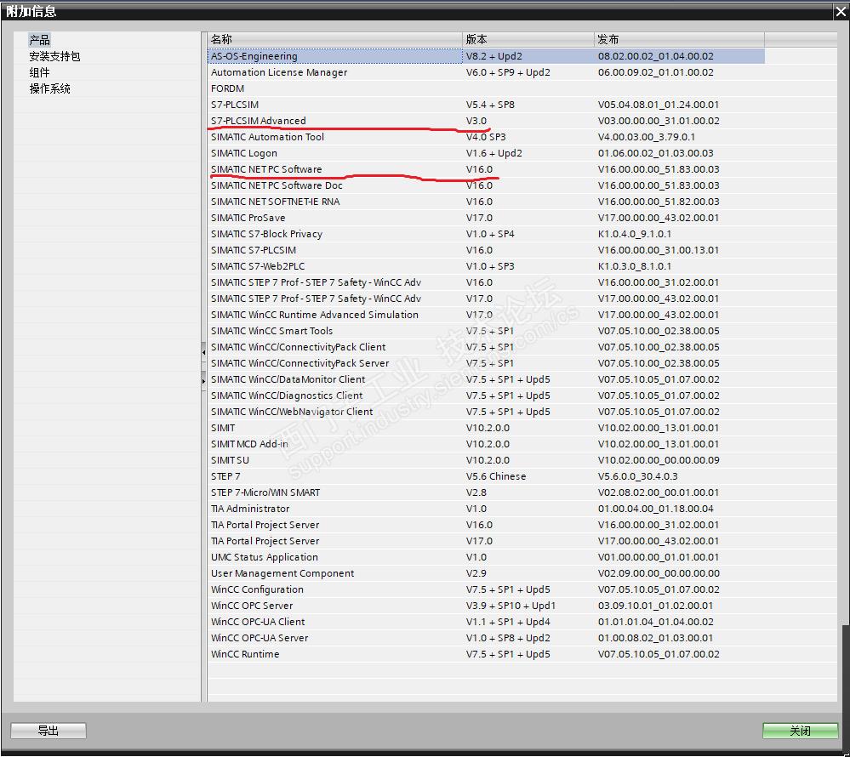Click version cell V4.0 SP3
850x757 pixels.
[x=486, y=137]
